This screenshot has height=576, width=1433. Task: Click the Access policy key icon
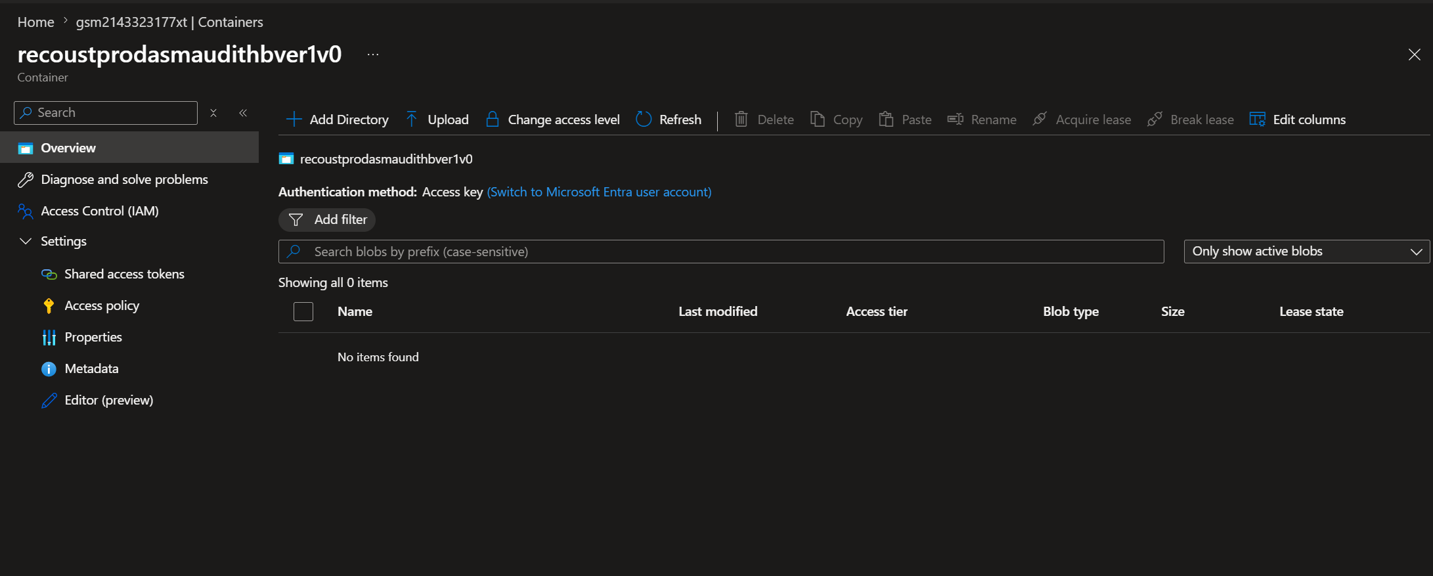coord(49,306)
